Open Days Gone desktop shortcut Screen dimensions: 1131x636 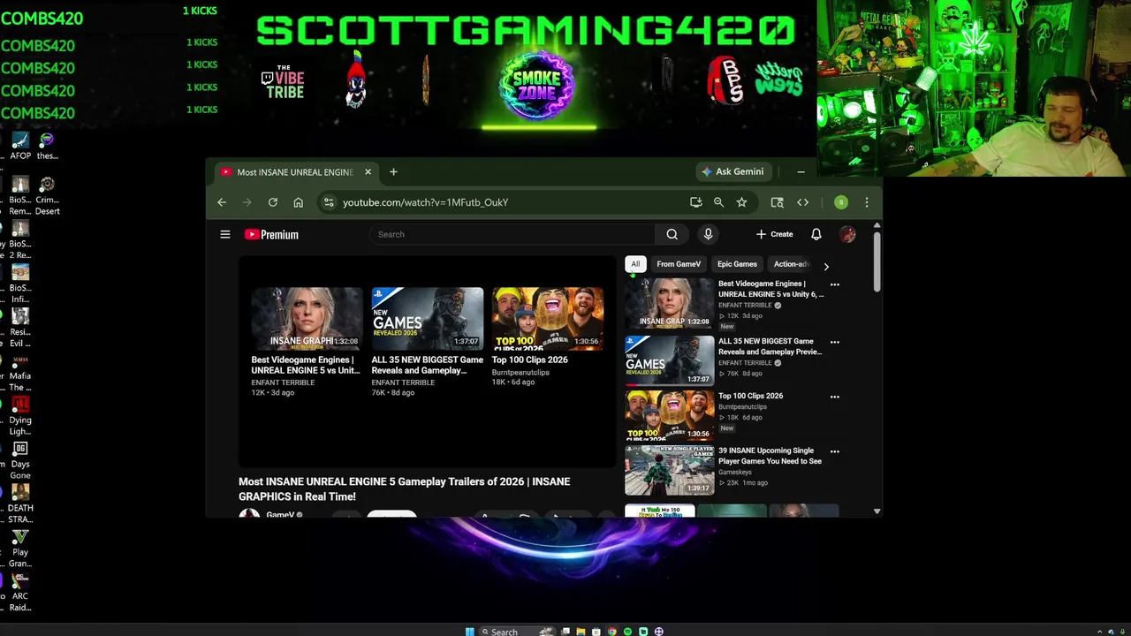pos(20,461)
